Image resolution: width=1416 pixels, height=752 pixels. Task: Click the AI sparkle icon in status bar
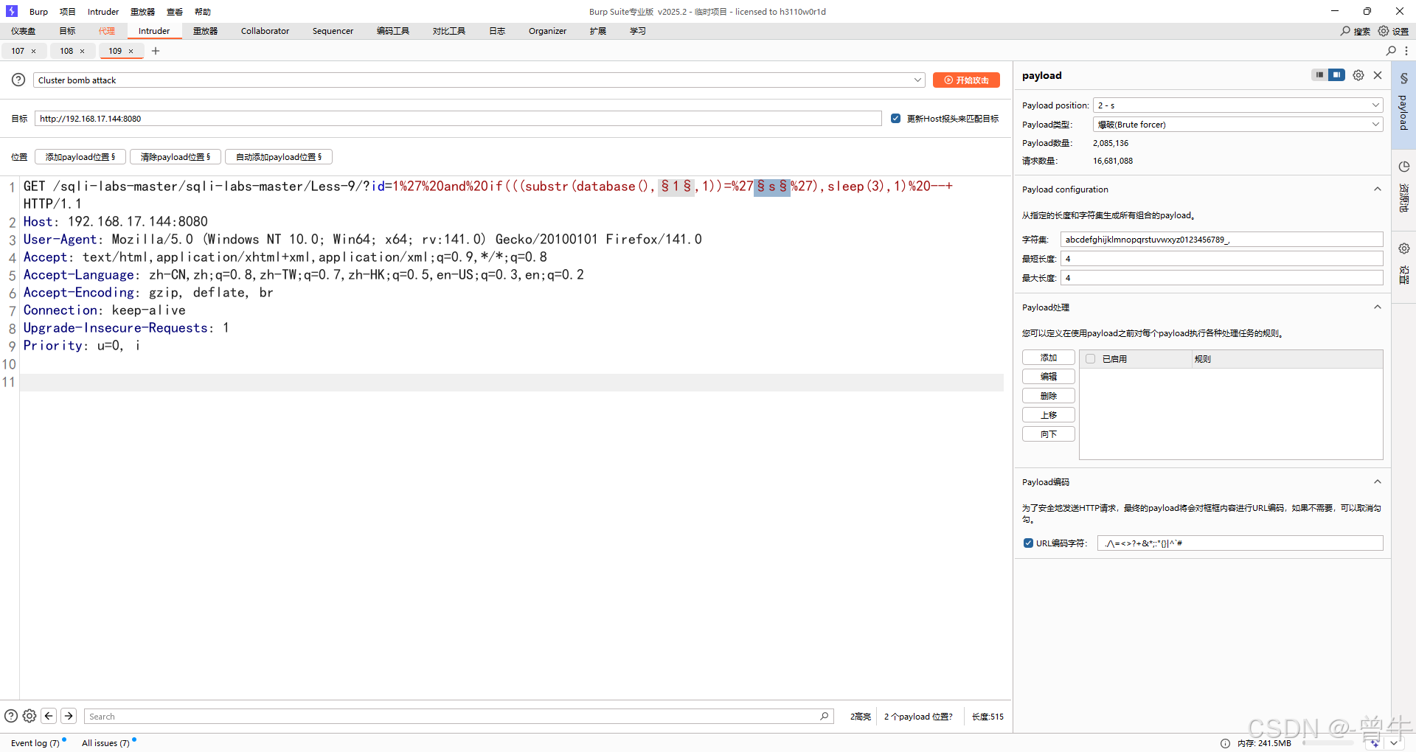point(1375,743)
